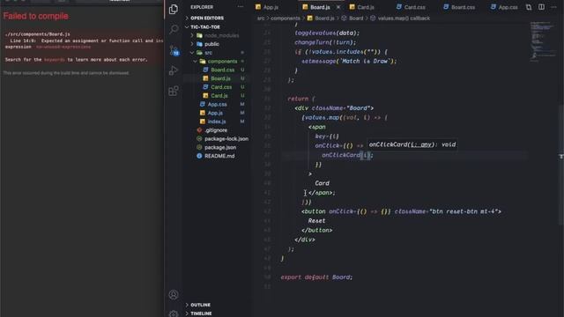Click the onClickCard(i) call in editor
Viewport: 564px width, 317px height.
347,155
